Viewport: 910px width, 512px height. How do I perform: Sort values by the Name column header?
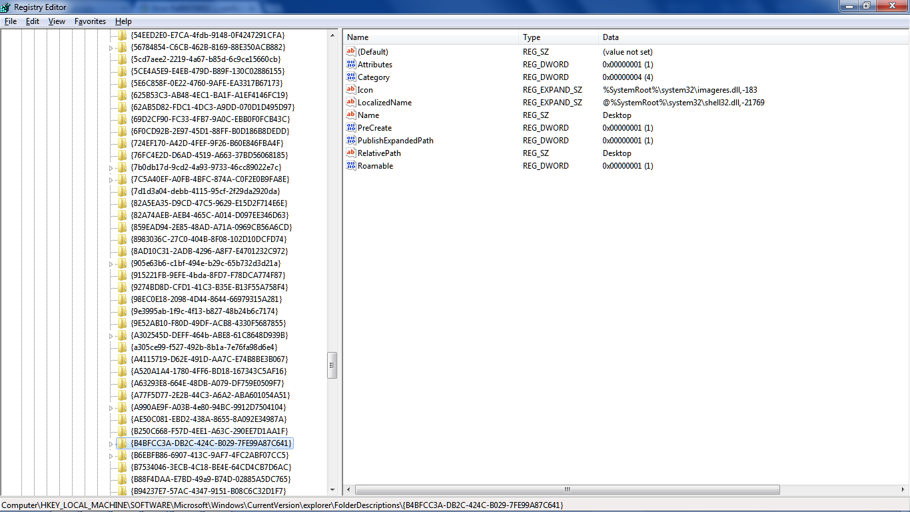431,37
